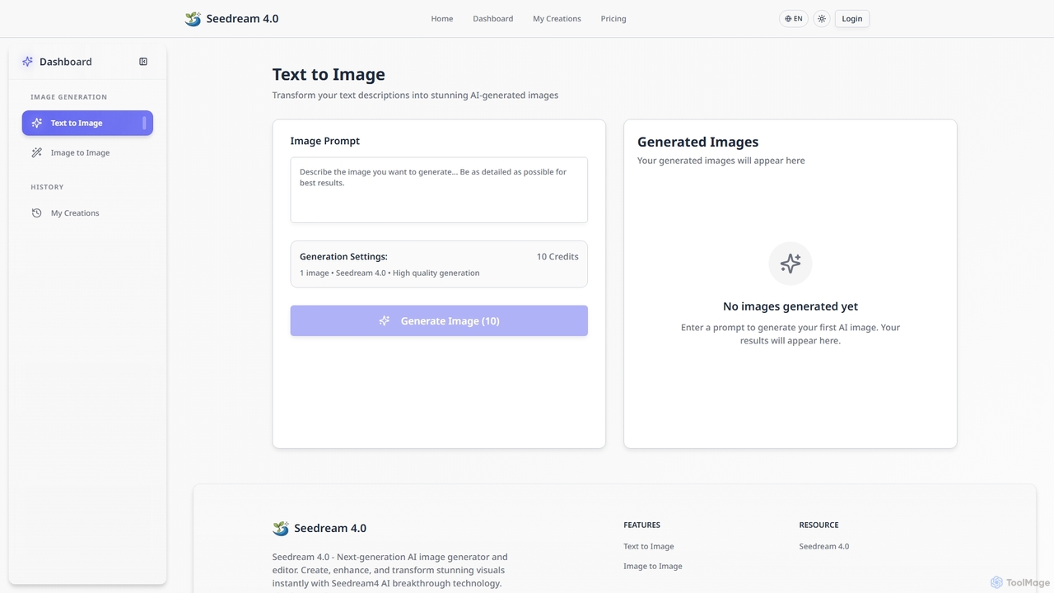The width and height of the screenshot is (1054, 593).
Task: Toggle the light/dark theme sun button
Action: 822,19
